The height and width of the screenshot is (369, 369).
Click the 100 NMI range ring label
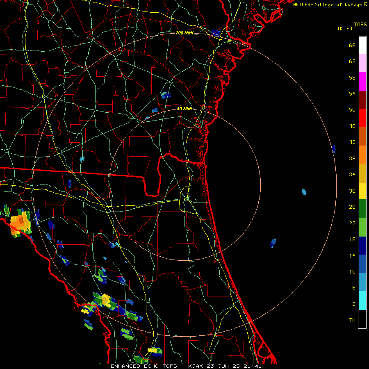(184, 33)
